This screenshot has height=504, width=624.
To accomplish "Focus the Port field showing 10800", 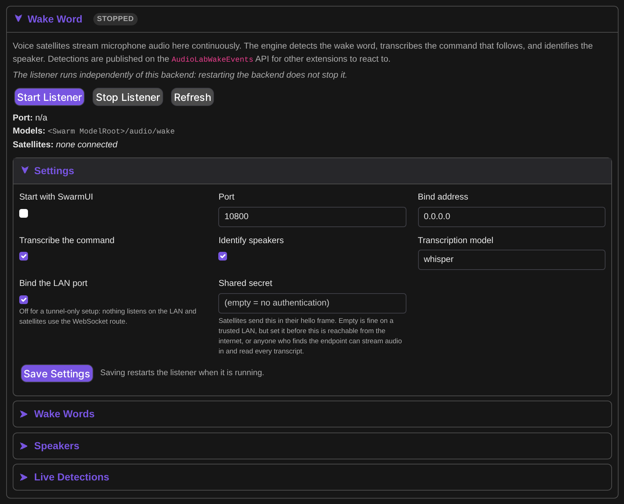I will (312, 217).
